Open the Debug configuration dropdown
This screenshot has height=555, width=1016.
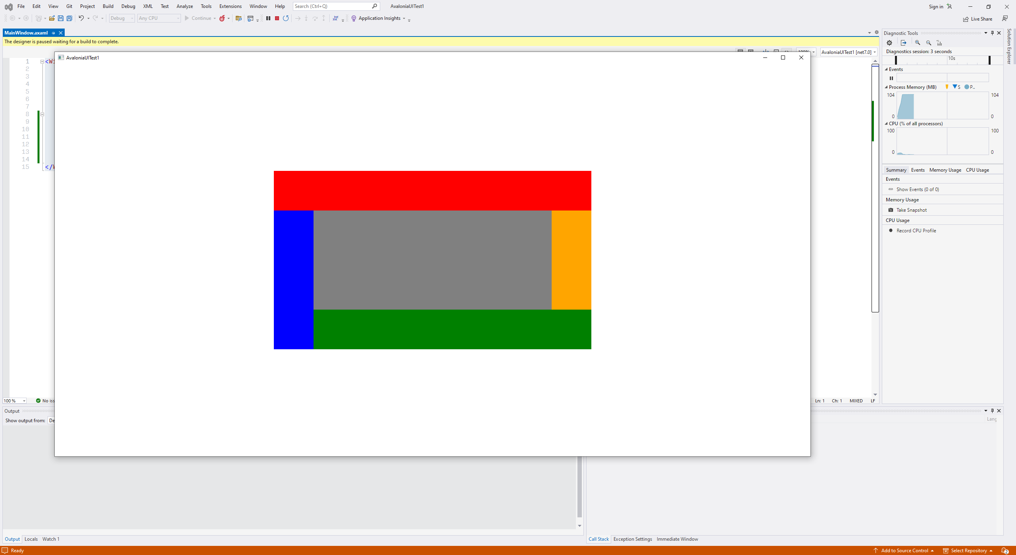tap(132, 18)
